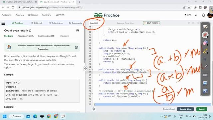
Task: Click the keyboard icon in annotation bar
Action: (x=205, y=75)
